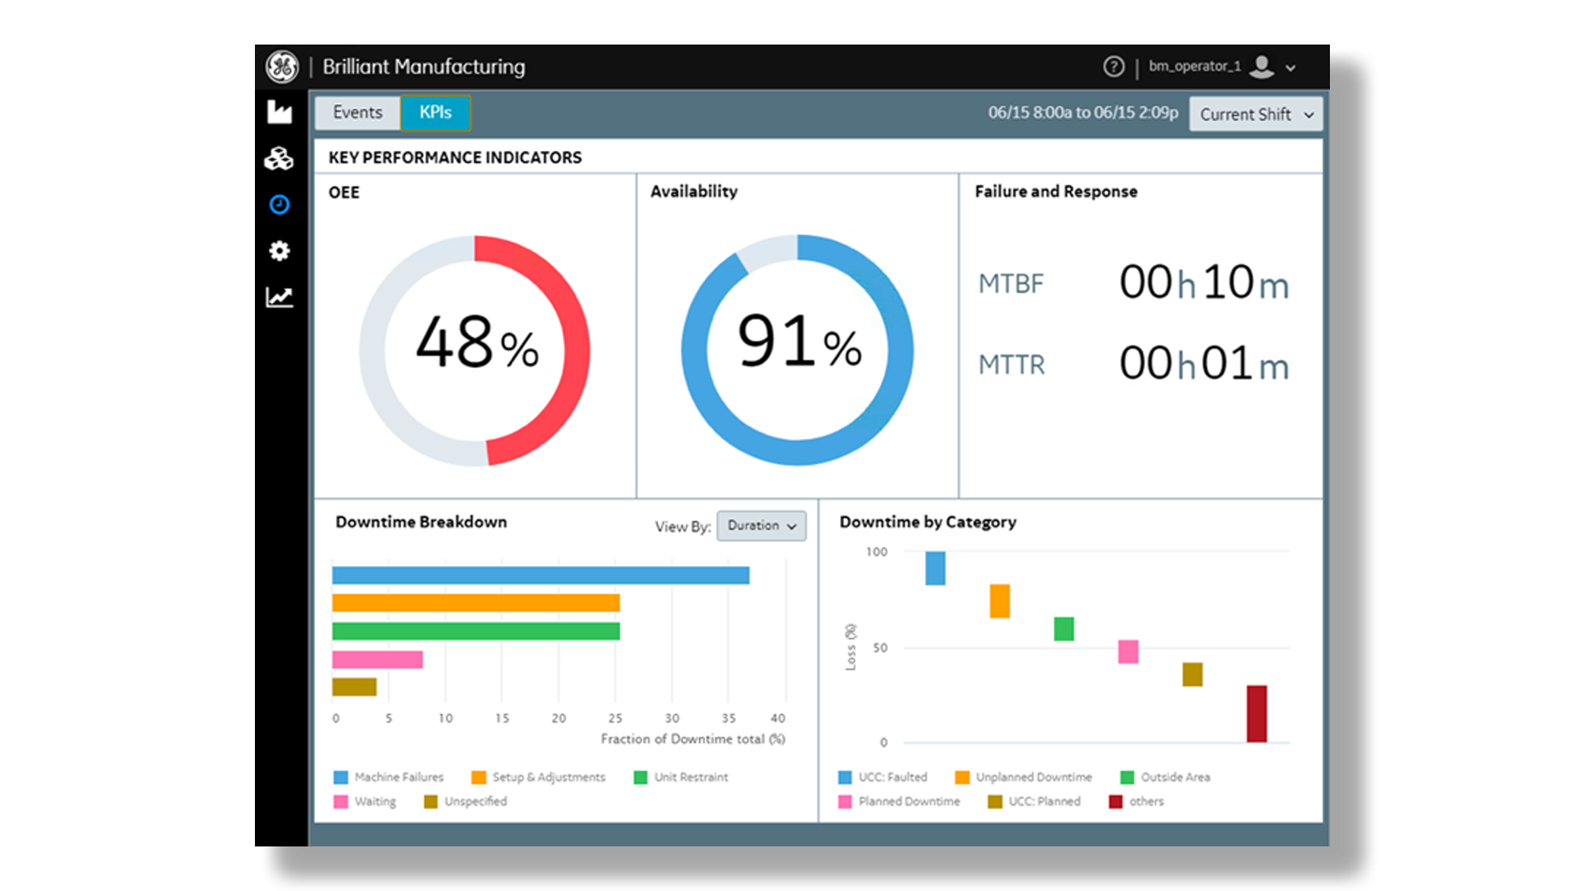Click the pink Waiting bar
This screenshot has height=891, width=1584.
(x=378, y=659)
